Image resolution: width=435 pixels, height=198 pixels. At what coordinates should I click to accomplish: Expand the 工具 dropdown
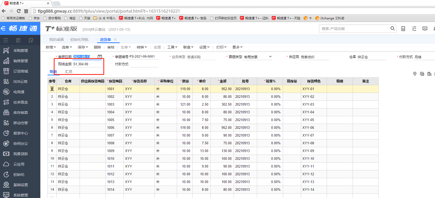click(172, 47)
